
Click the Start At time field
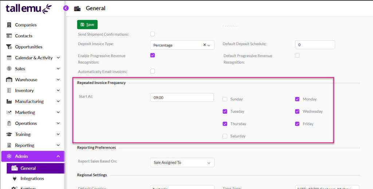pyautogui.click(x=182, y=97)
